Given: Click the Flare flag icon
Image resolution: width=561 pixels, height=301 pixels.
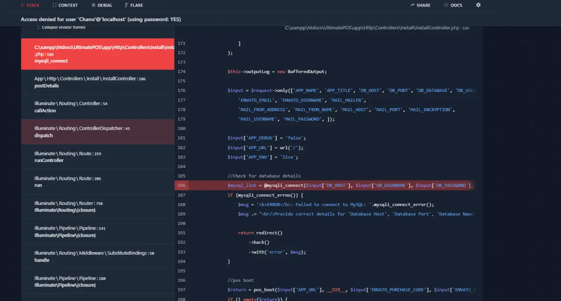Looking at the screenshot, I should click(x=126, y=5).
